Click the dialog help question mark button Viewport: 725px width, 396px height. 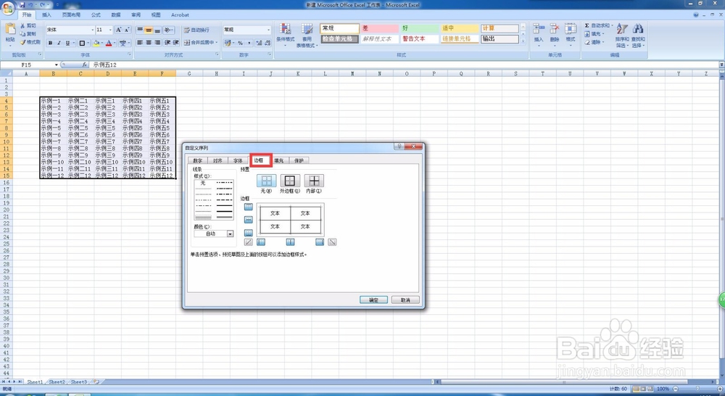point(399,147)
